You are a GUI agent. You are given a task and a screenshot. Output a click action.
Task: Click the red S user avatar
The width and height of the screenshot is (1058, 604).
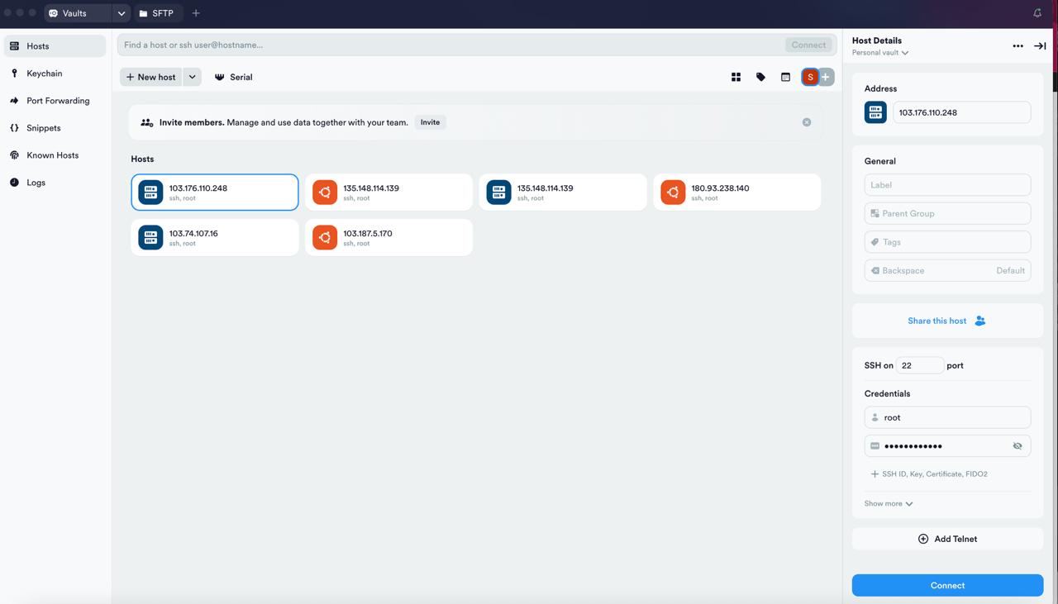click(x=810, y=77)
